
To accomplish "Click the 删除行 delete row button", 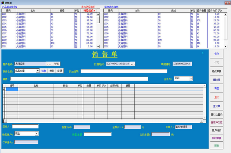I will point(216,80).
